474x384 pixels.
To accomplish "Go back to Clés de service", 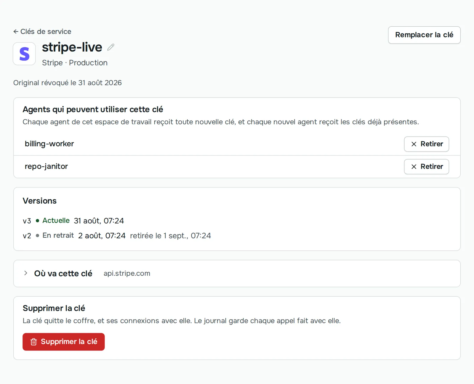I will (42, 31).
